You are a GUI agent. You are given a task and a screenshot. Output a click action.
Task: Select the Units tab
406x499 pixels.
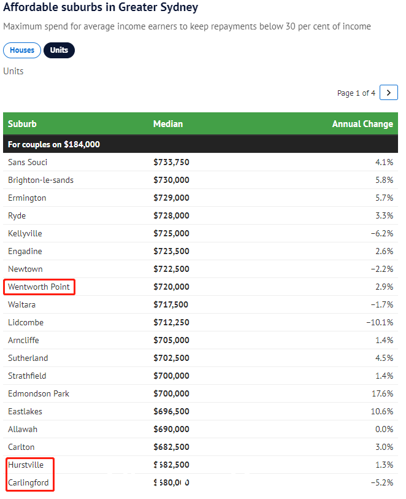[x=59, y=50]
